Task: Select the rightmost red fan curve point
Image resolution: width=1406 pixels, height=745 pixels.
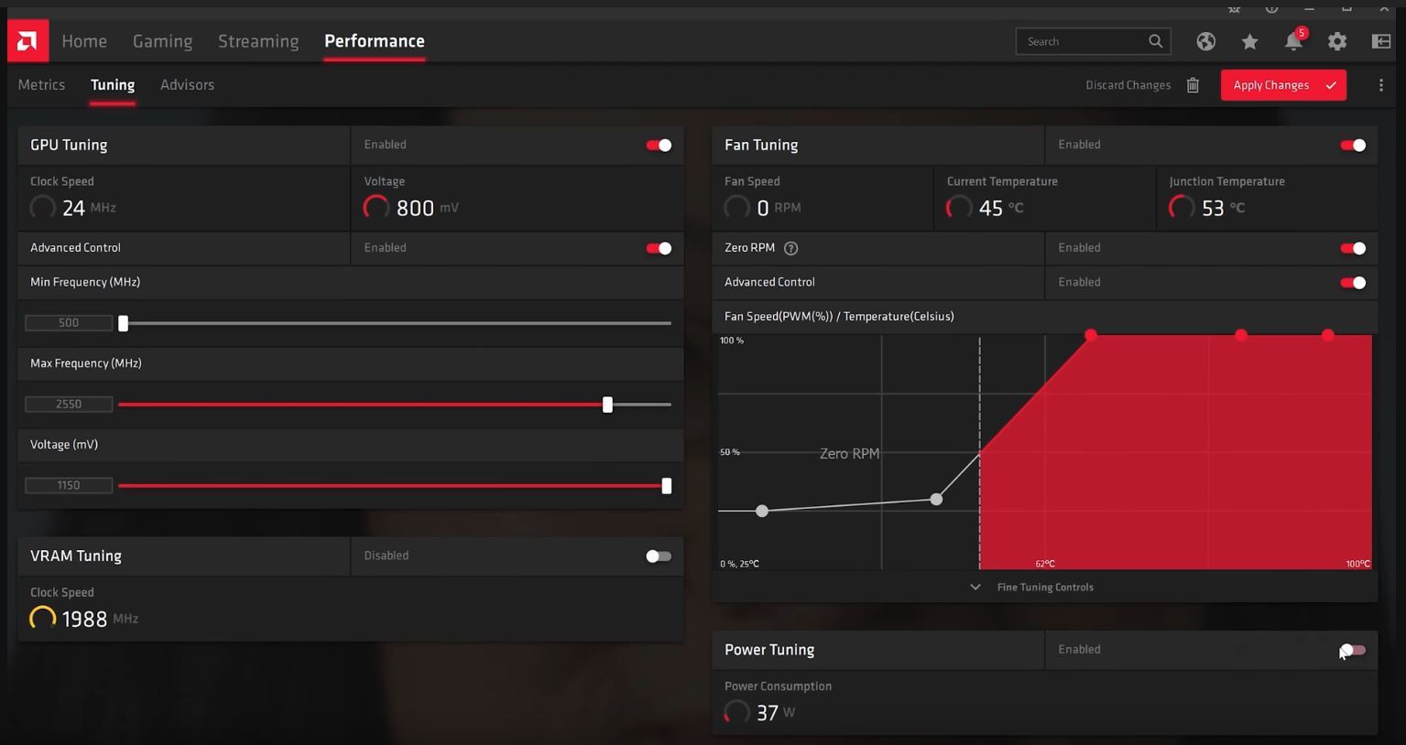Action: pyautogui.click(x=1328, y=335)
